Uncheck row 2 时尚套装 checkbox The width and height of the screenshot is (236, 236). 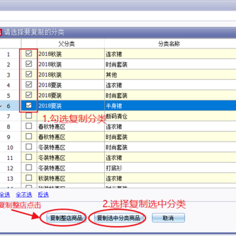(x=29, y=64)
